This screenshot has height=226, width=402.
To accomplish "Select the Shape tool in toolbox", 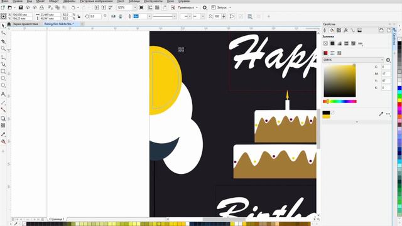I will 3,33.
